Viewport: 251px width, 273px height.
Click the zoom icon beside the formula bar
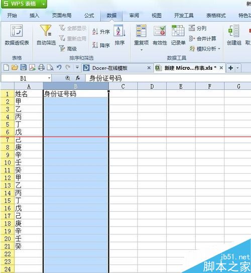68,78
